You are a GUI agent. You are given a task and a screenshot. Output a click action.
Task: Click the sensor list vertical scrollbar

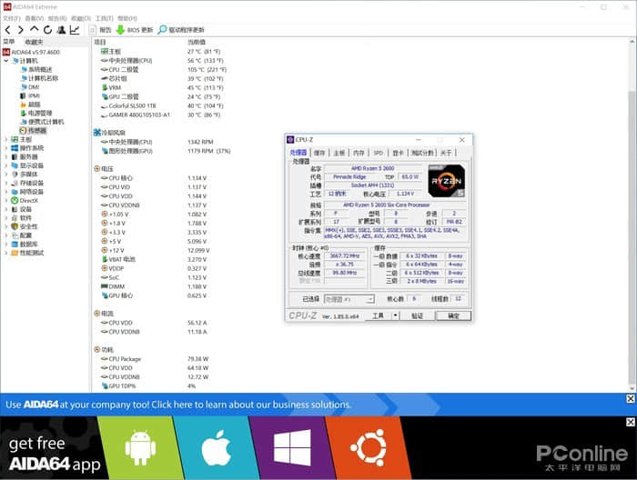point(632,215)
